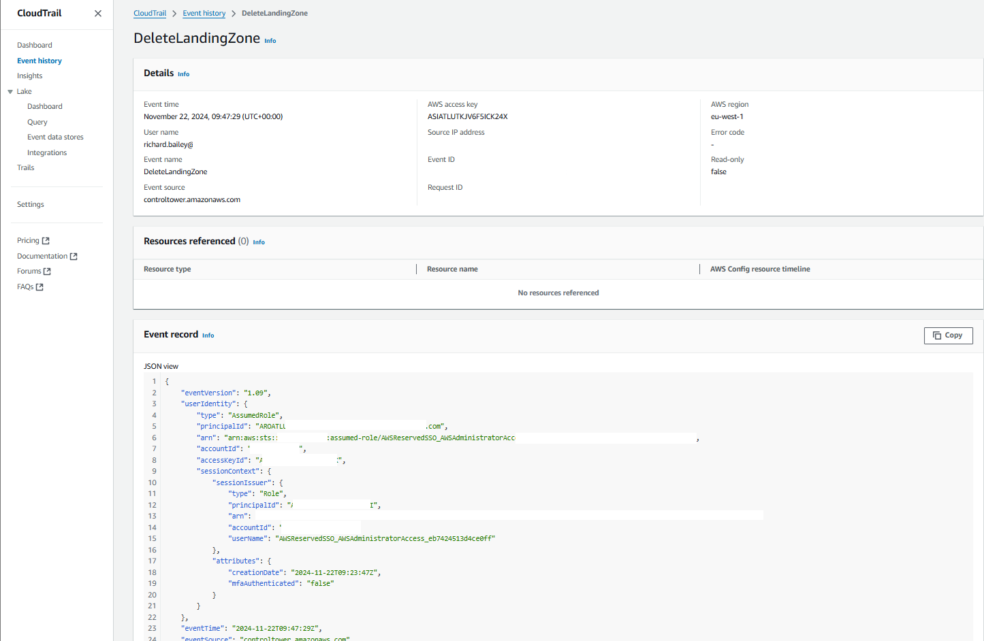This screenshot has height=641, width=984.
Task: Click the Resource name column header
Action: (452, 269)
